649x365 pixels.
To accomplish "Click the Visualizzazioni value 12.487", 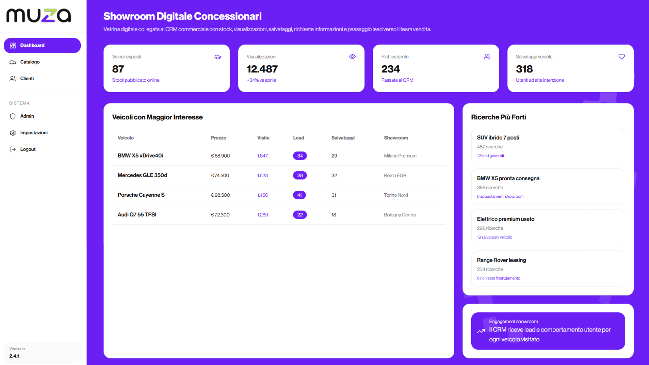I will 262,69.
